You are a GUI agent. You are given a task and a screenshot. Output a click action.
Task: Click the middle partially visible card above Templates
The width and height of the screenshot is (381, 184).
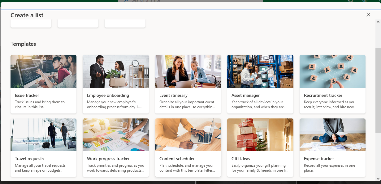(x=78, y=24)
